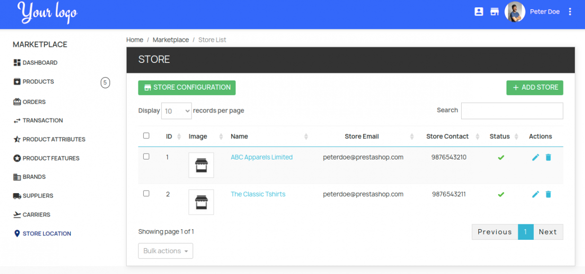585x274 pixels.
Task: Focus the Search input field
Action: [512, 111]
